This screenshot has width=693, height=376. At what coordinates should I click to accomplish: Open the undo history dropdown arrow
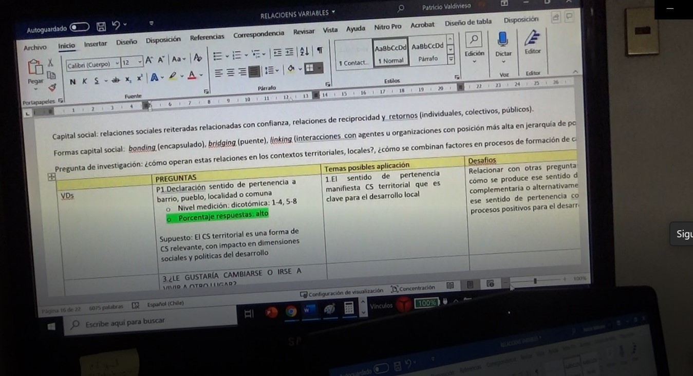[125, 24]
